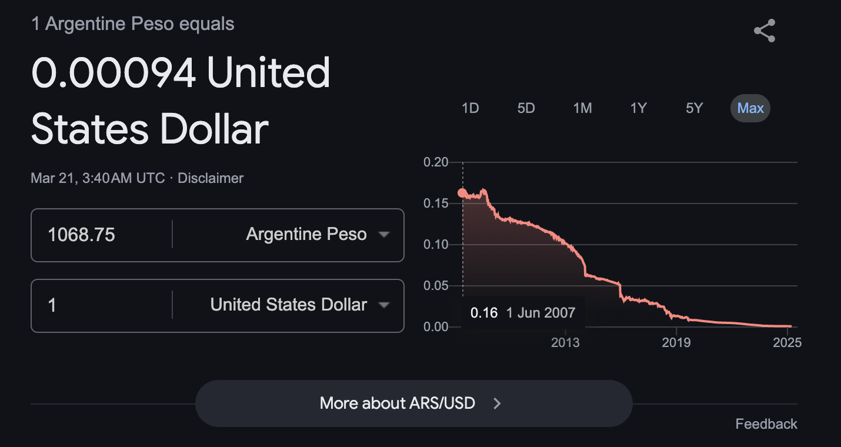Open the Argentine Peso currency dropdown arrow
841x447 pixels.
point(384,235)
